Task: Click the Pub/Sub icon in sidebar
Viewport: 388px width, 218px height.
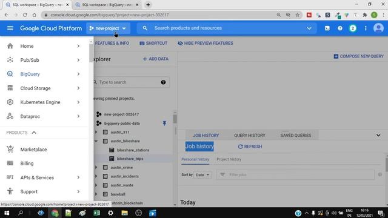Action: (x=10, y=60)
